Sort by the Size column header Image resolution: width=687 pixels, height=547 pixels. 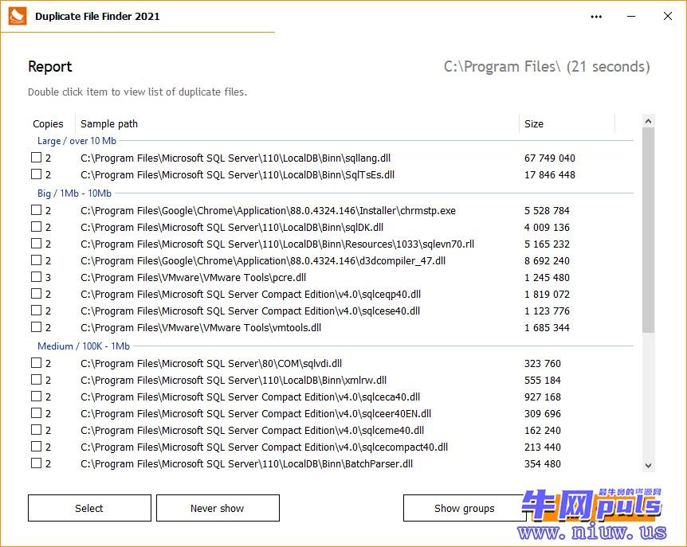(567, 124)
